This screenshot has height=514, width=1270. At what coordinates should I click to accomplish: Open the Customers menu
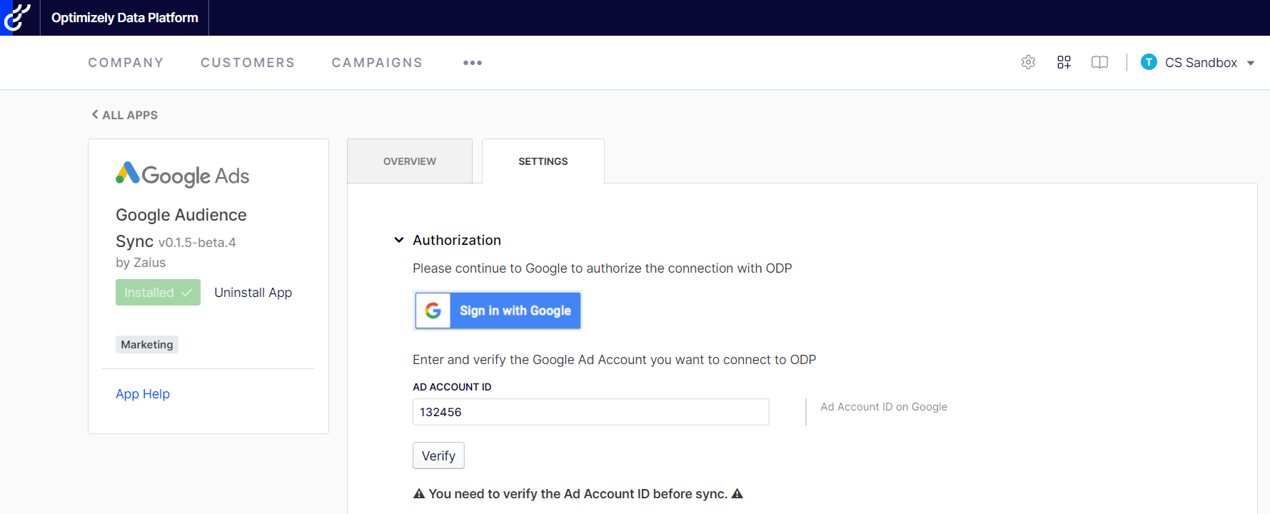tap(248, 63)
